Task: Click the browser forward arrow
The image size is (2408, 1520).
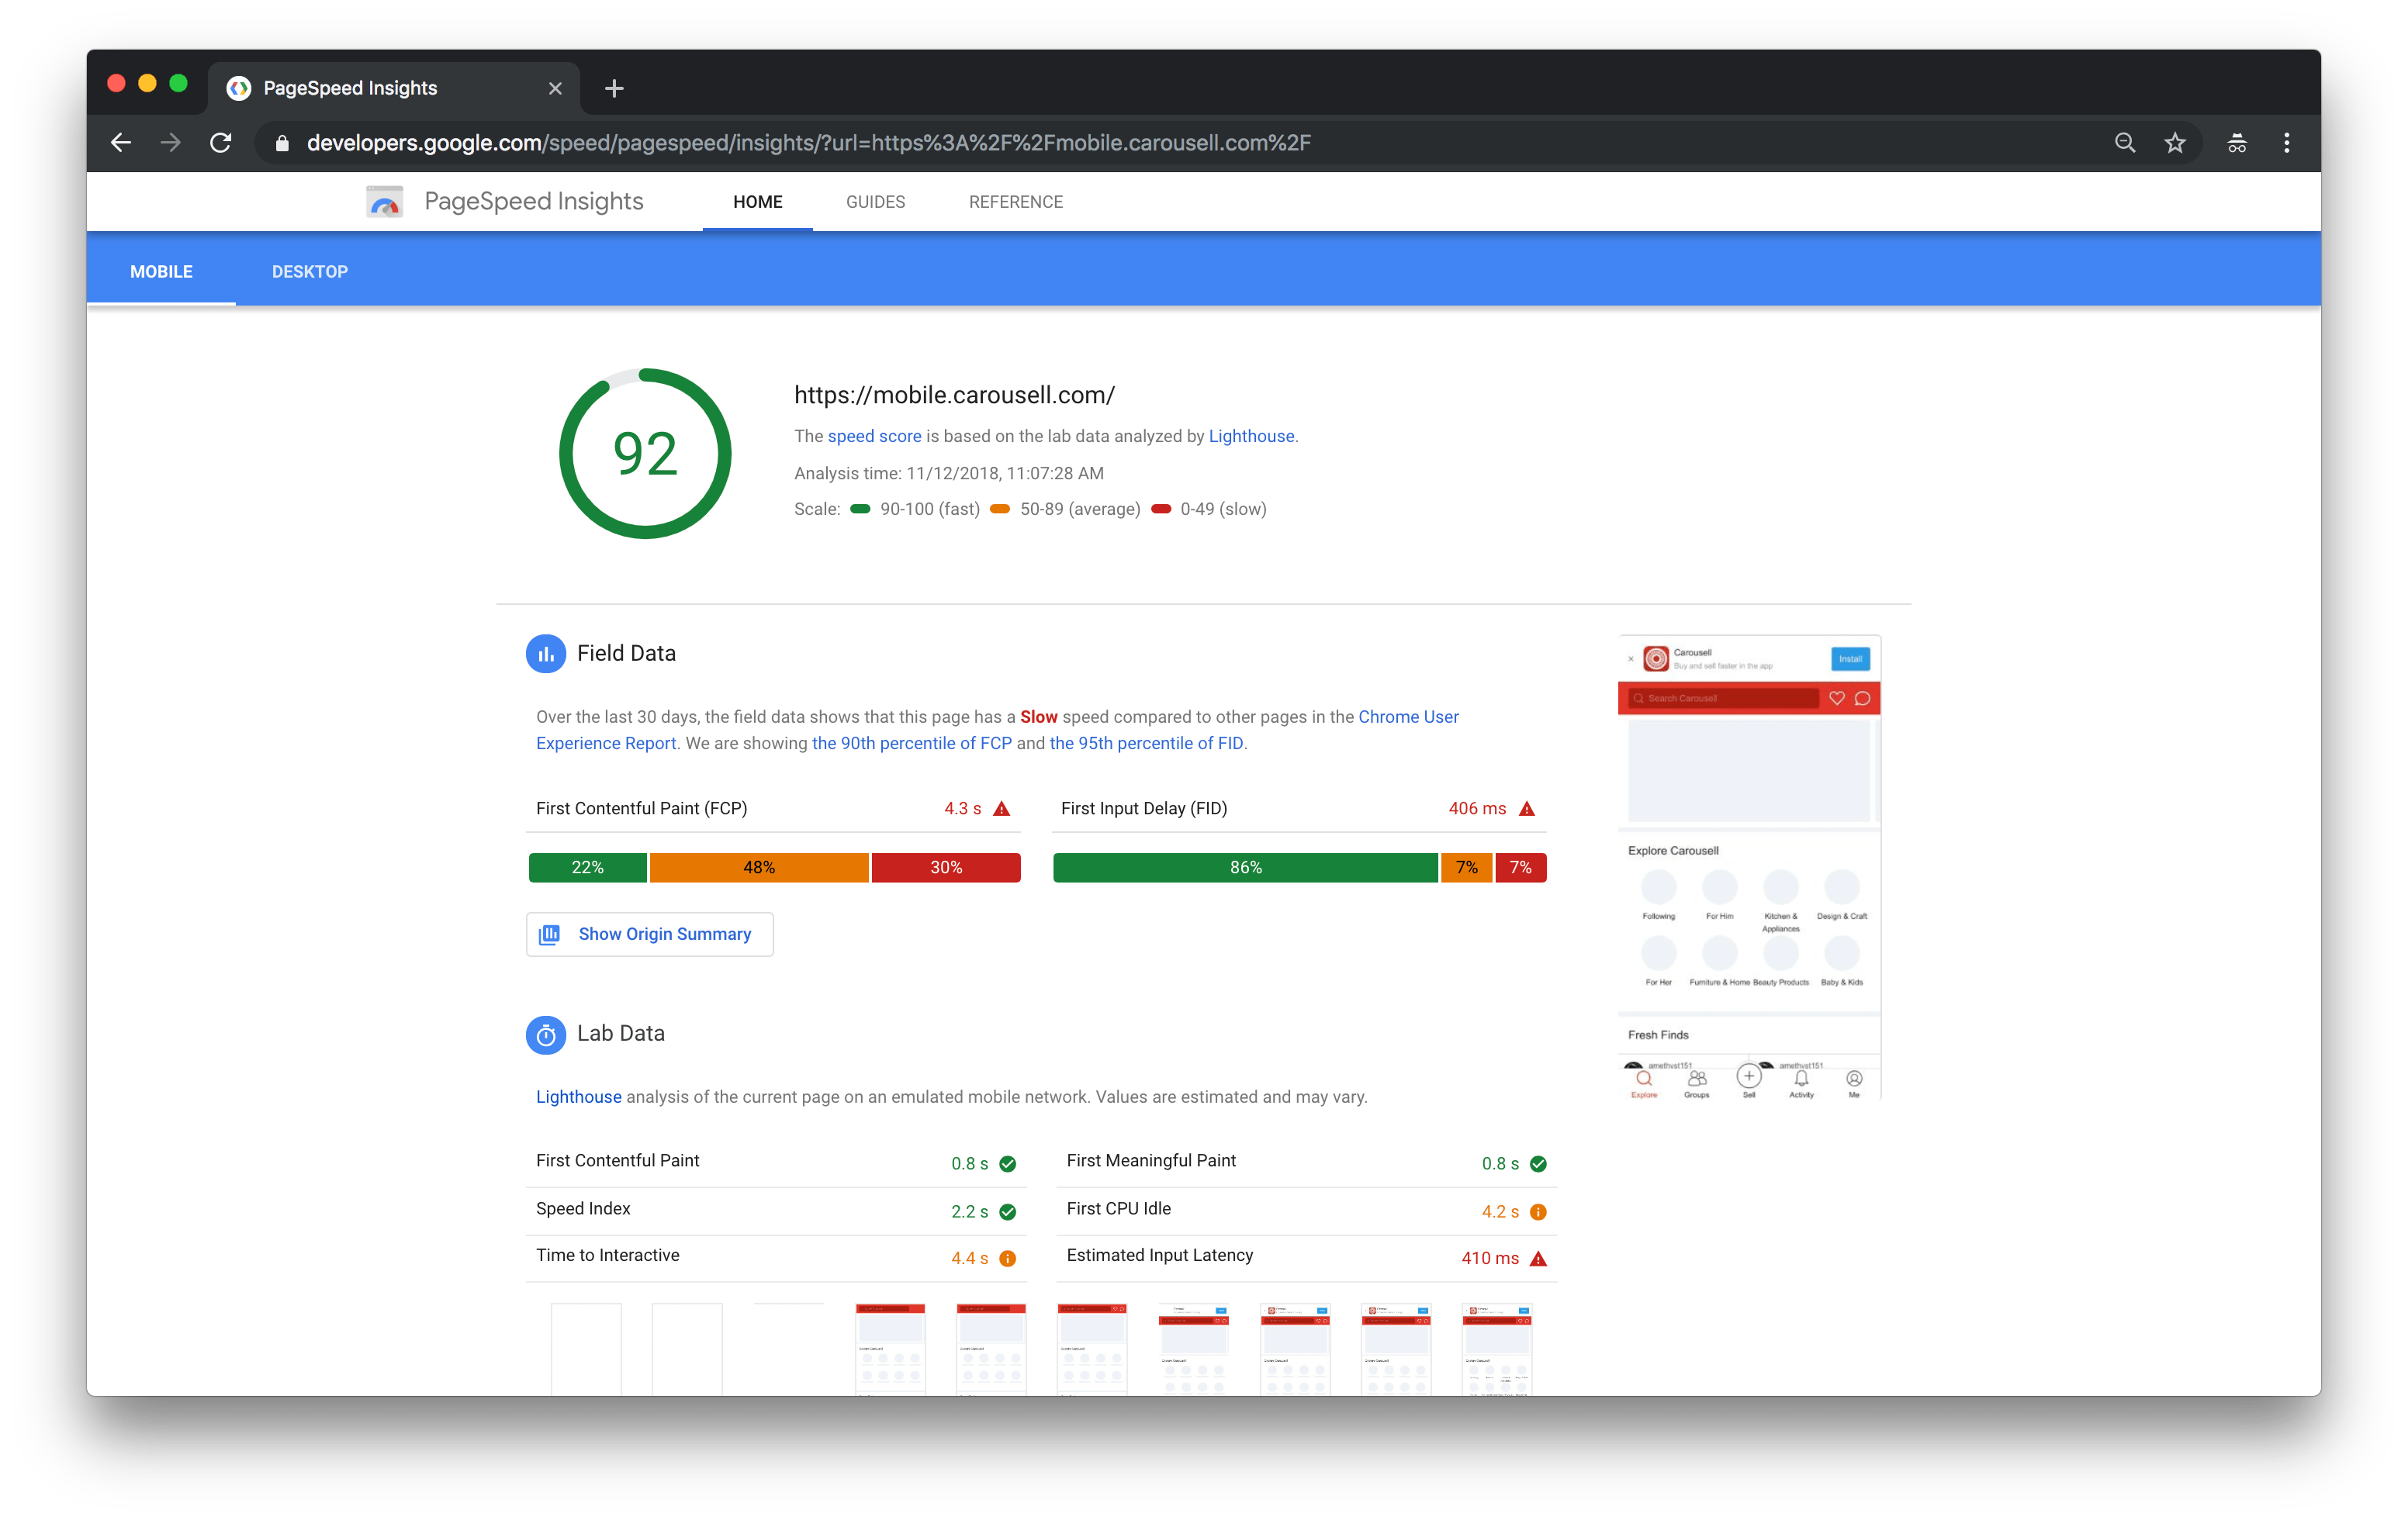Action: (x=171, y=143)
